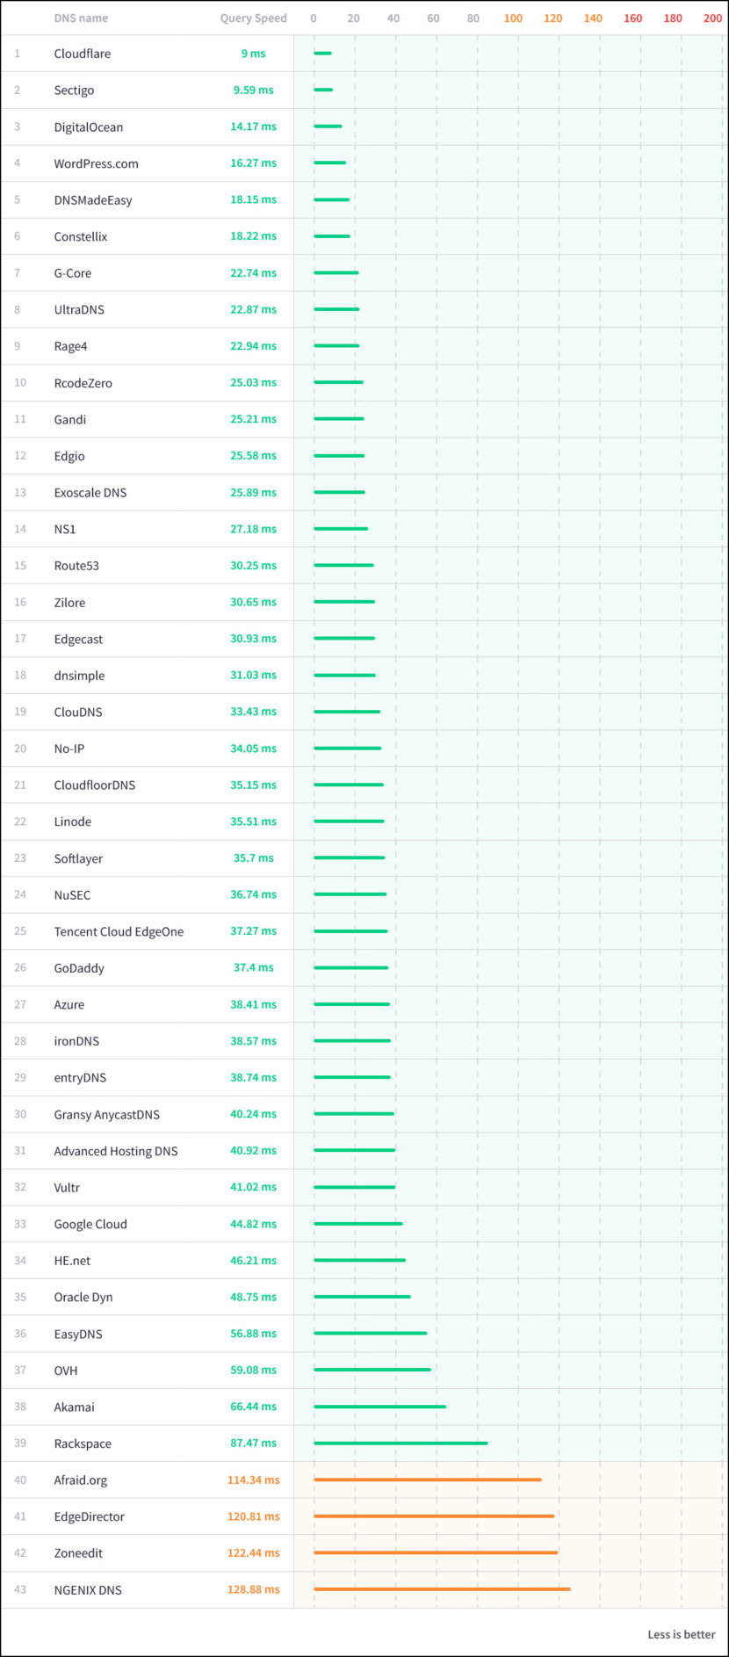This screenshot has width=729, height=1657.
Task: Select the Zoneedit DNS name
Action: click(x=78, y=1553)
